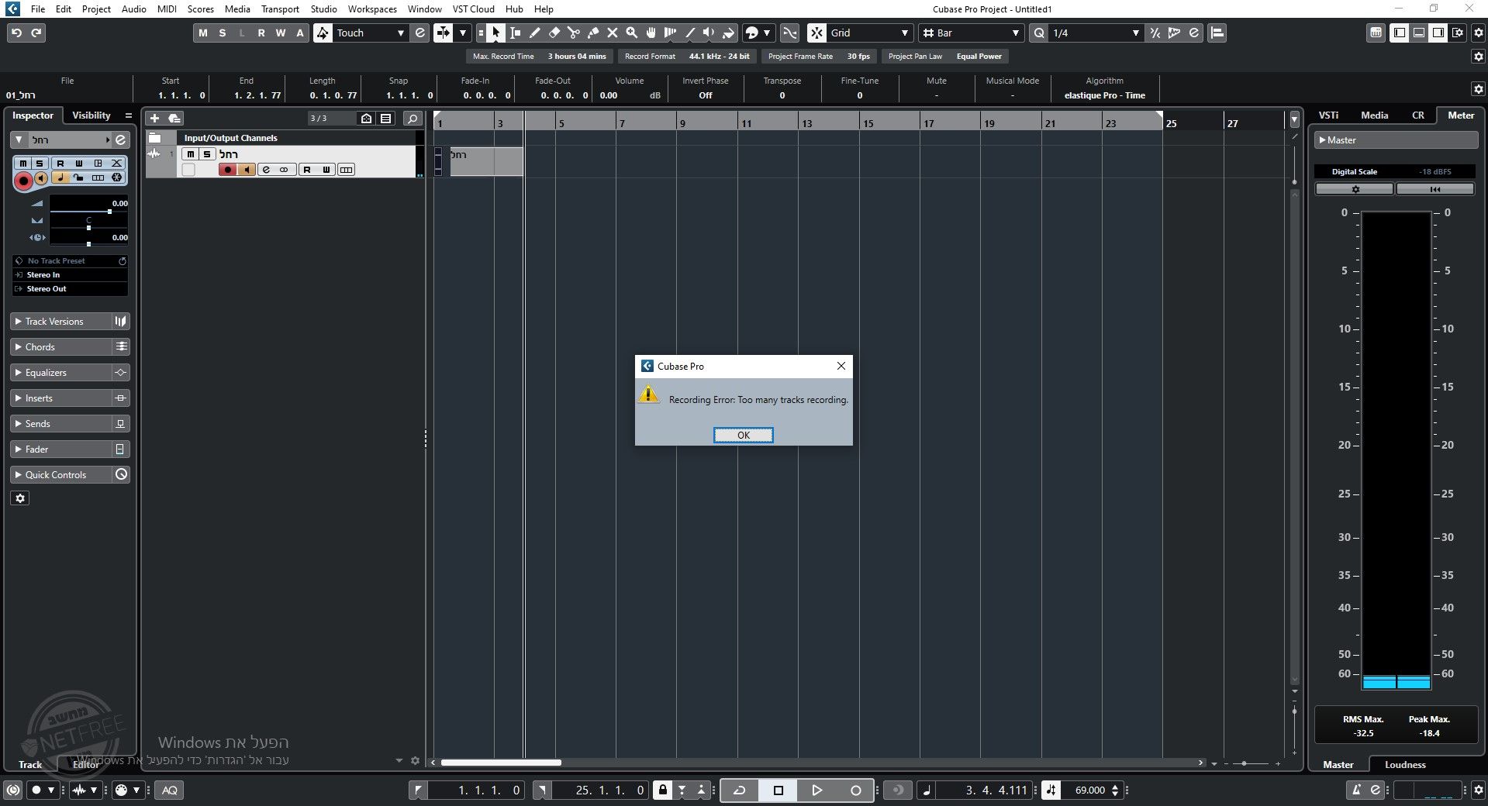The width and height of the screenshot is (1488, 806).
Task: Toggle Mute on the audio track row
Action: pyautogui.click(x=190, y=154)
